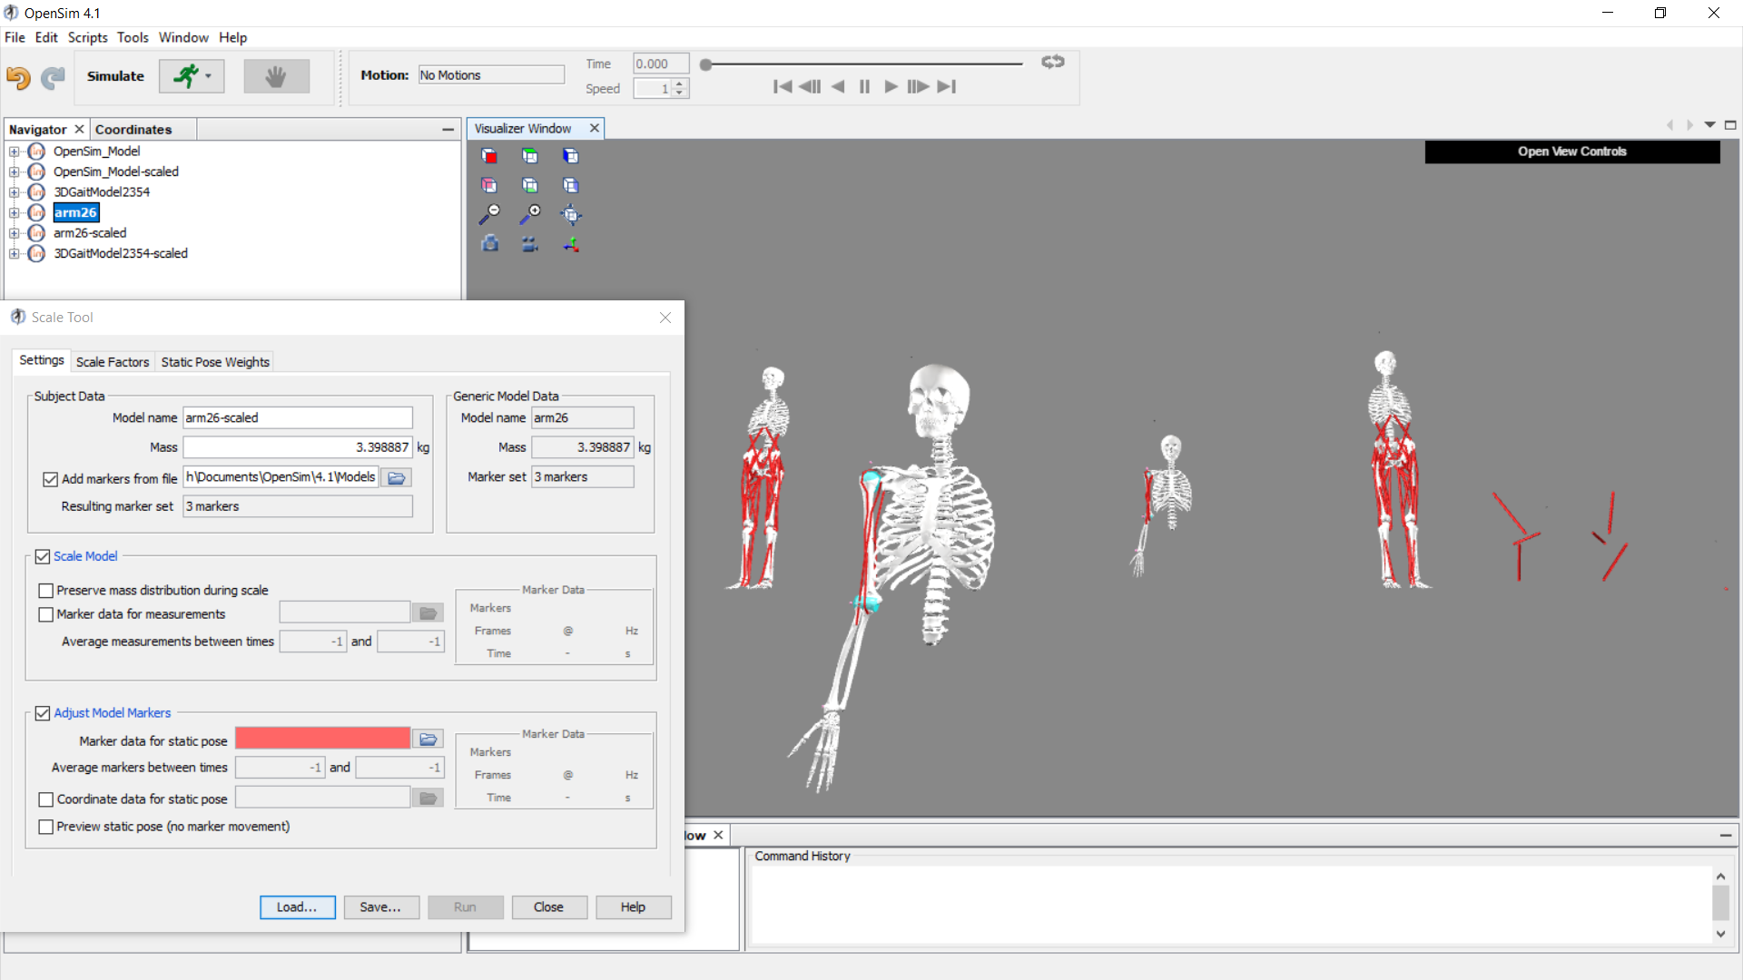Uncheck Add markers from file
This screenshot has width=1743, height=980.
point(51,479)
